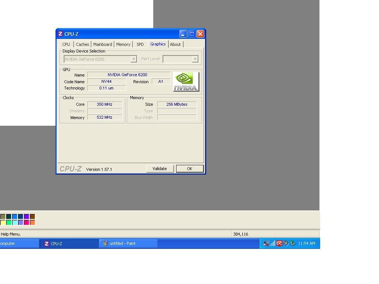The width and height of the screenshot is (379, 284).
Task: Click the purple Z icon on the CPU-Z taskbar button
Action: coord(46,244)
